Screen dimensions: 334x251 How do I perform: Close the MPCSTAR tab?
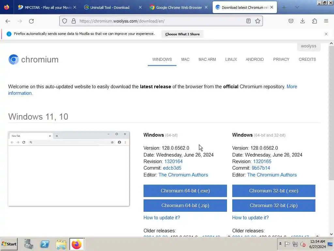75,7
